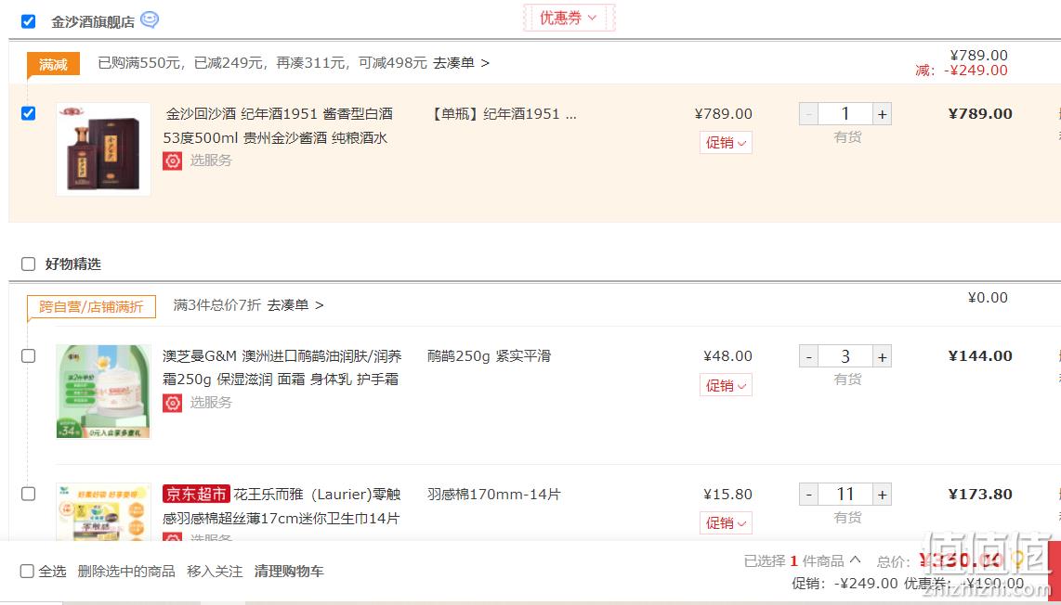
Task: Open service options for 澳芝曼G&M item
Action: 173,403
